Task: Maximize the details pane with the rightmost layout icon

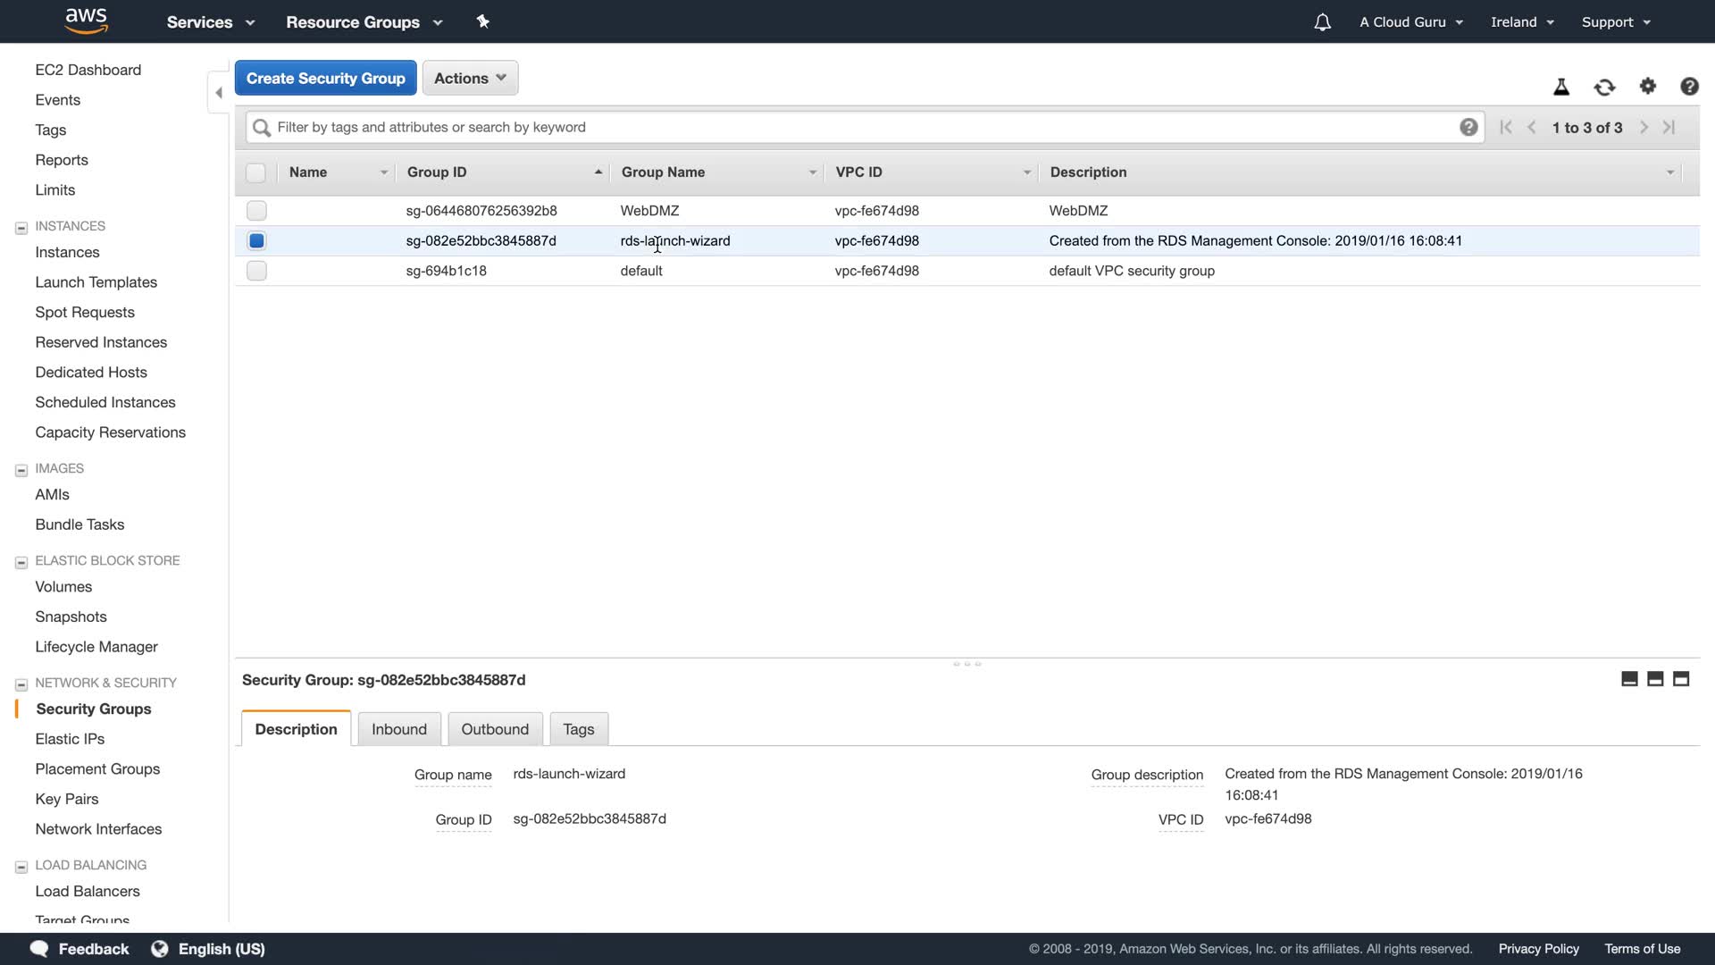Action: (1681, 679)
